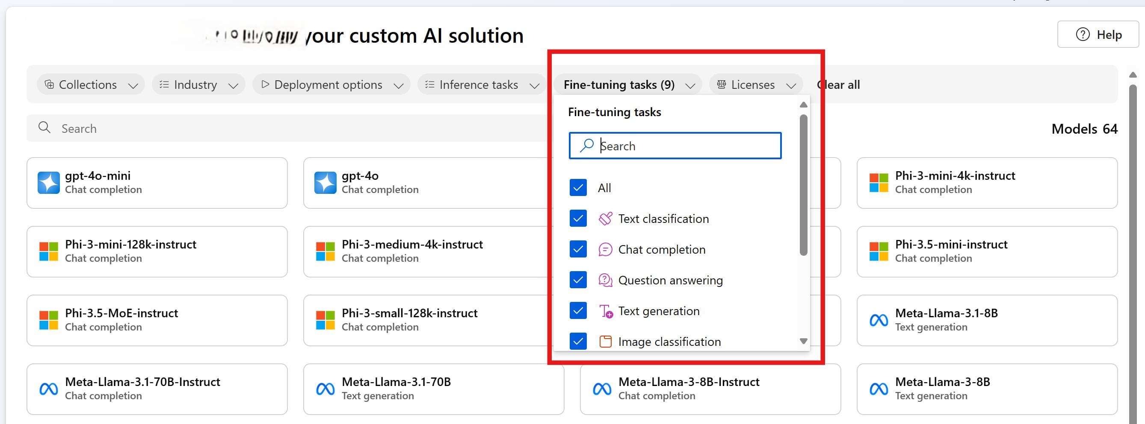This screenshot has width=1145, height=424.
Task: Click the Phi-3-mini-128k-instruct Microsoft logo
Action: tap(48, 251)
